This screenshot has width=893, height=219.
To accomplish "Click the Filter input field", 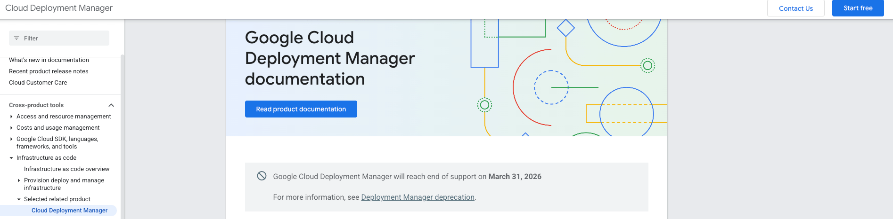I will [x=59, y=38].
